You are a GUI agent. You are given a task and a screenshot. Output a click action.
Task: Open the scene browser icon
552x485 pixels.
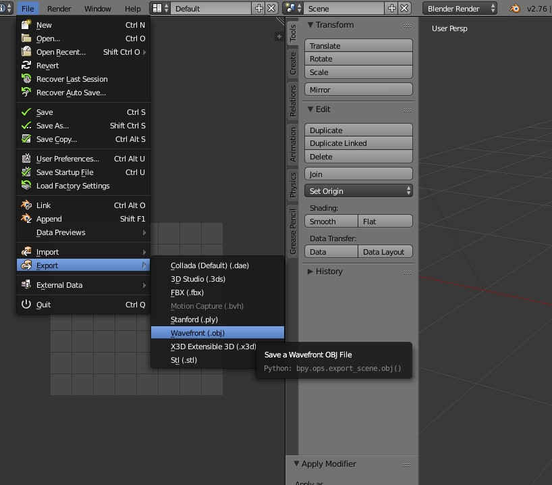(x=294, y=9)
